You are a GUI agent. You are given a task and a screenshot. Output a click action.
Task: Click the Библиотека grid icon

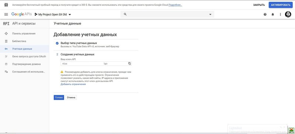click(x=6, y=41)
